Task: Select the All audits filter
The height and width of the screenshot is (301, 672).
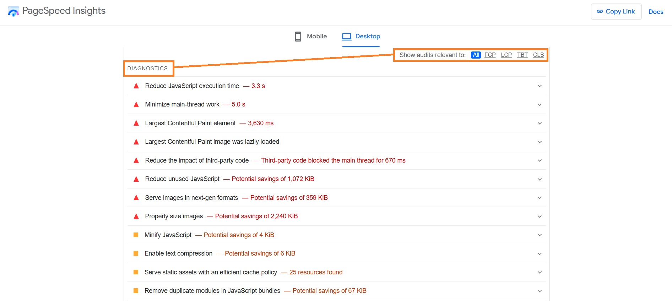Action: (x=476, y=55)
